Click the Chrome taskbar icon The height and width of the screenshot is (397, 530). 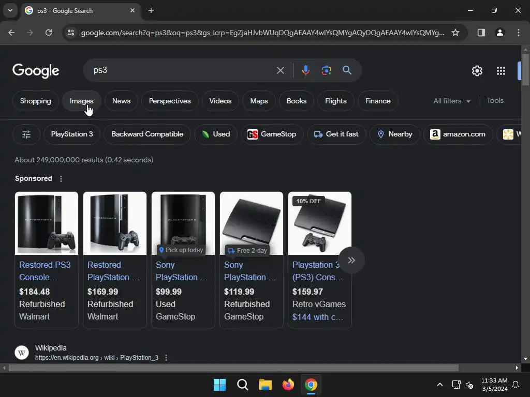click(x=311, y=385)
